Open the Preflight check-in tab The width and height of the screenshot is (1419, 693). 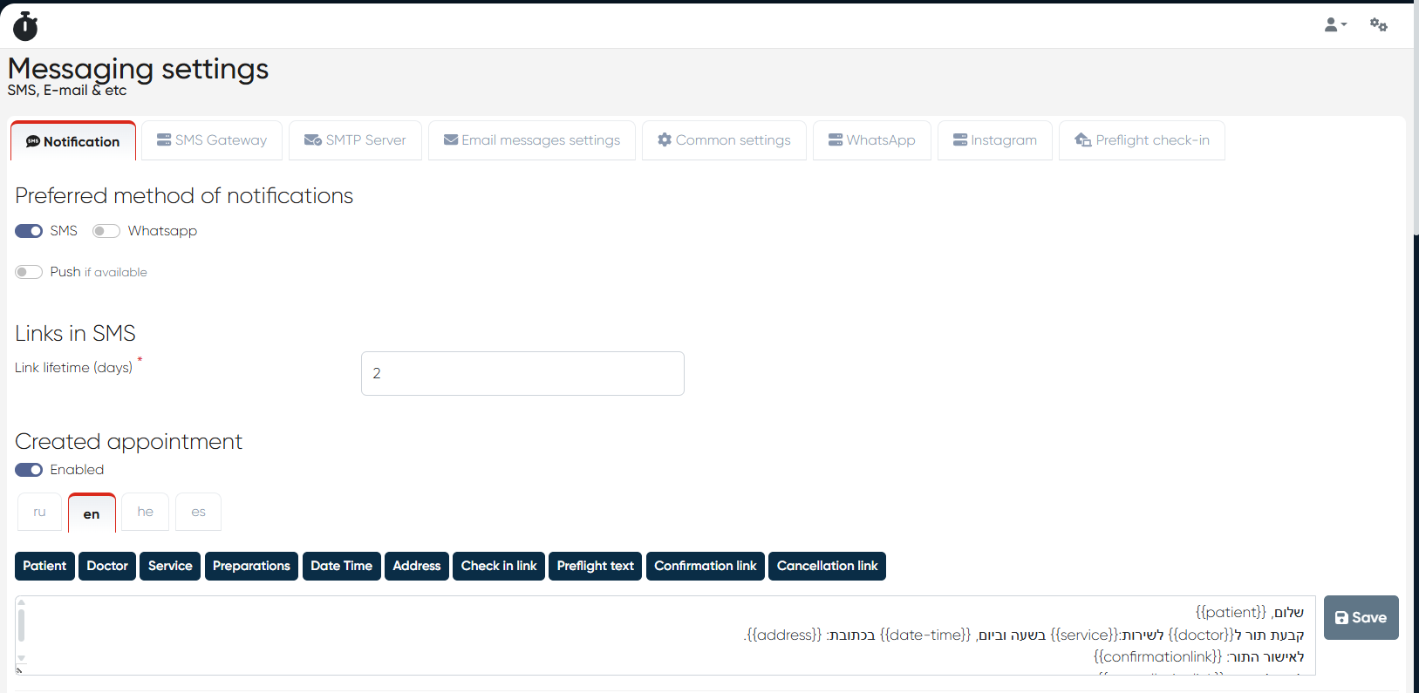click(1142, 140)
